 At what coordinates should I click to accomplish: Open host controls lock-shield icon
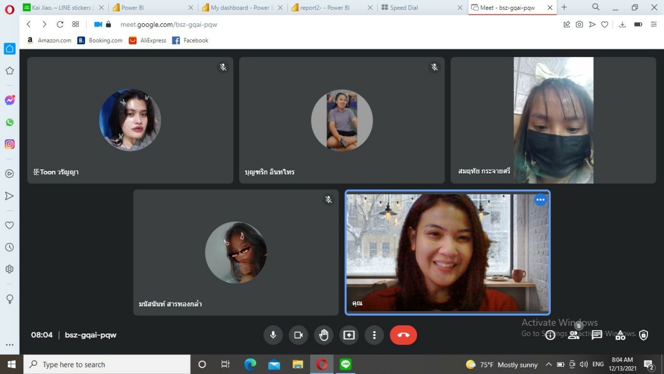click(643, 335)
